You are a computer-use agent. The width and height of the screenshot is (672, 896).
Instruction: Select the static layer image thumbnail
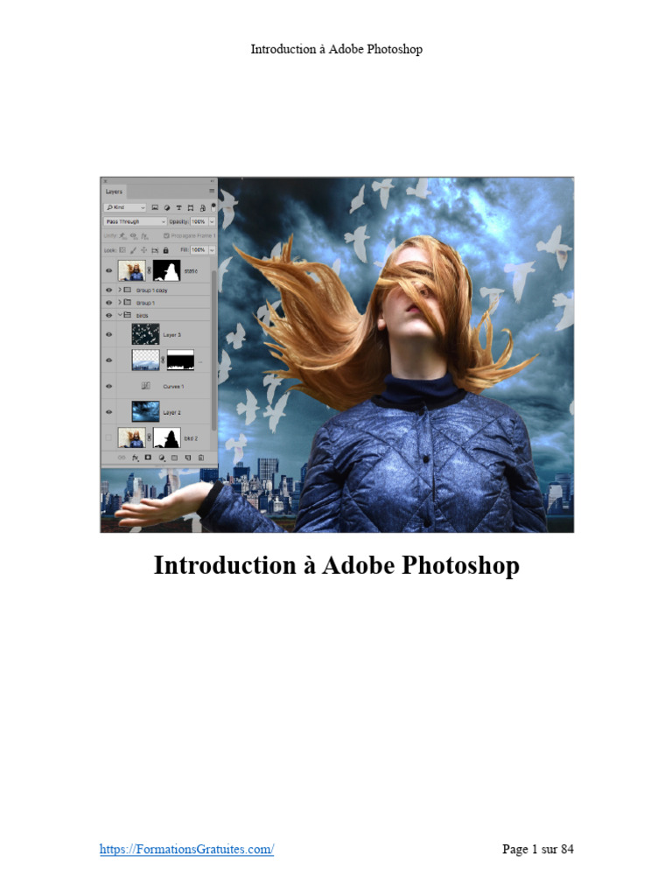[132, 271]
